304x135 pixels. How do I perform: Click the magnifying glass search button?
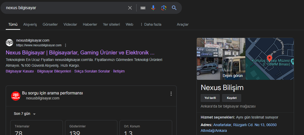pos(174,8)
